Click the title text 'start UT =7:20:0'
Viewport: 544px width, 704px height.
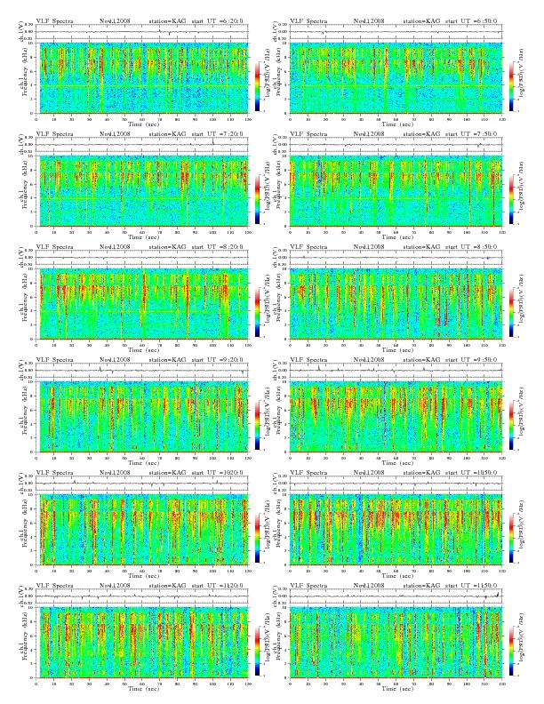tap(217, 134)
